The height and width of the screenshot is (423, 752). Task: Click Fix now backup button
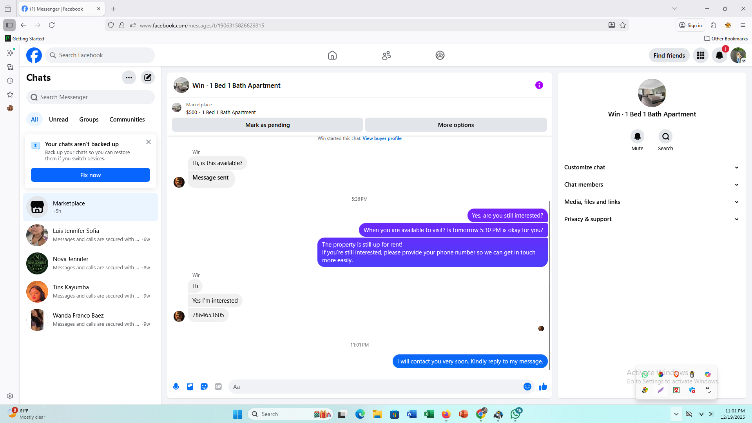(x=91, y=175)
